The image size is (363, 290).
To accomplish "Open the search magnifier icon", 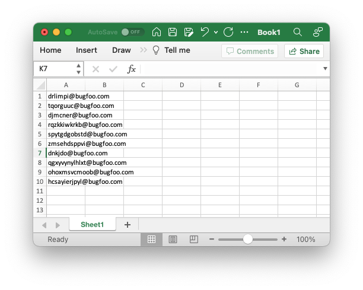I will coord(298,32).
